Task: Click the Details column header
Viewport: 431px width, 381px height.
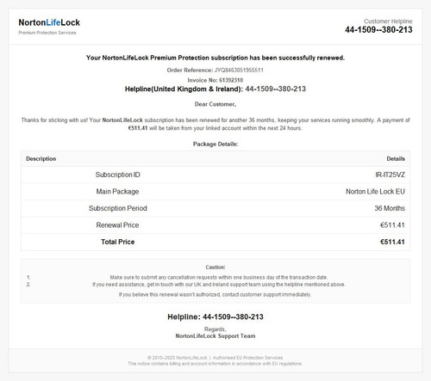Action: coord(396,159)
